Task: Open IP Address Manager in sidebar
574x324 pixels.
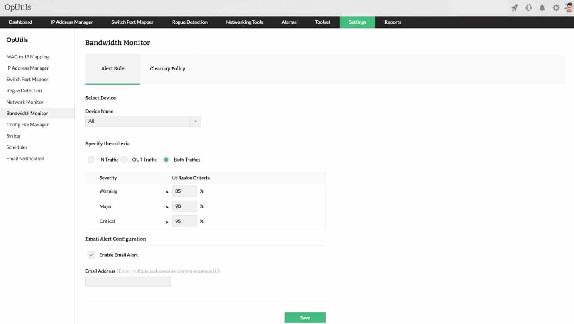Action: click(27, 68)
